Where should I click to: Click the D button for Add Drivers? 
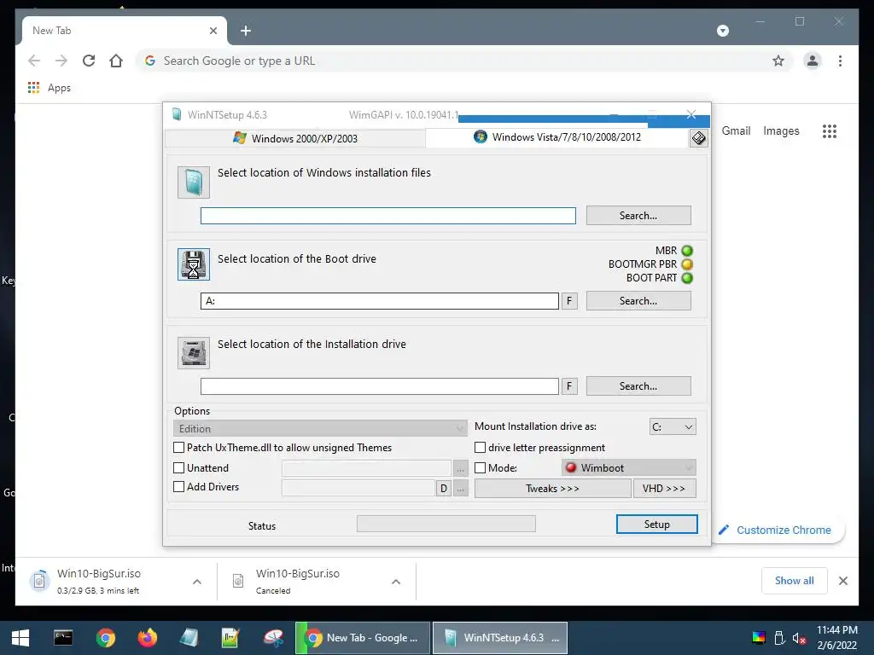click(x=443, y=489)
